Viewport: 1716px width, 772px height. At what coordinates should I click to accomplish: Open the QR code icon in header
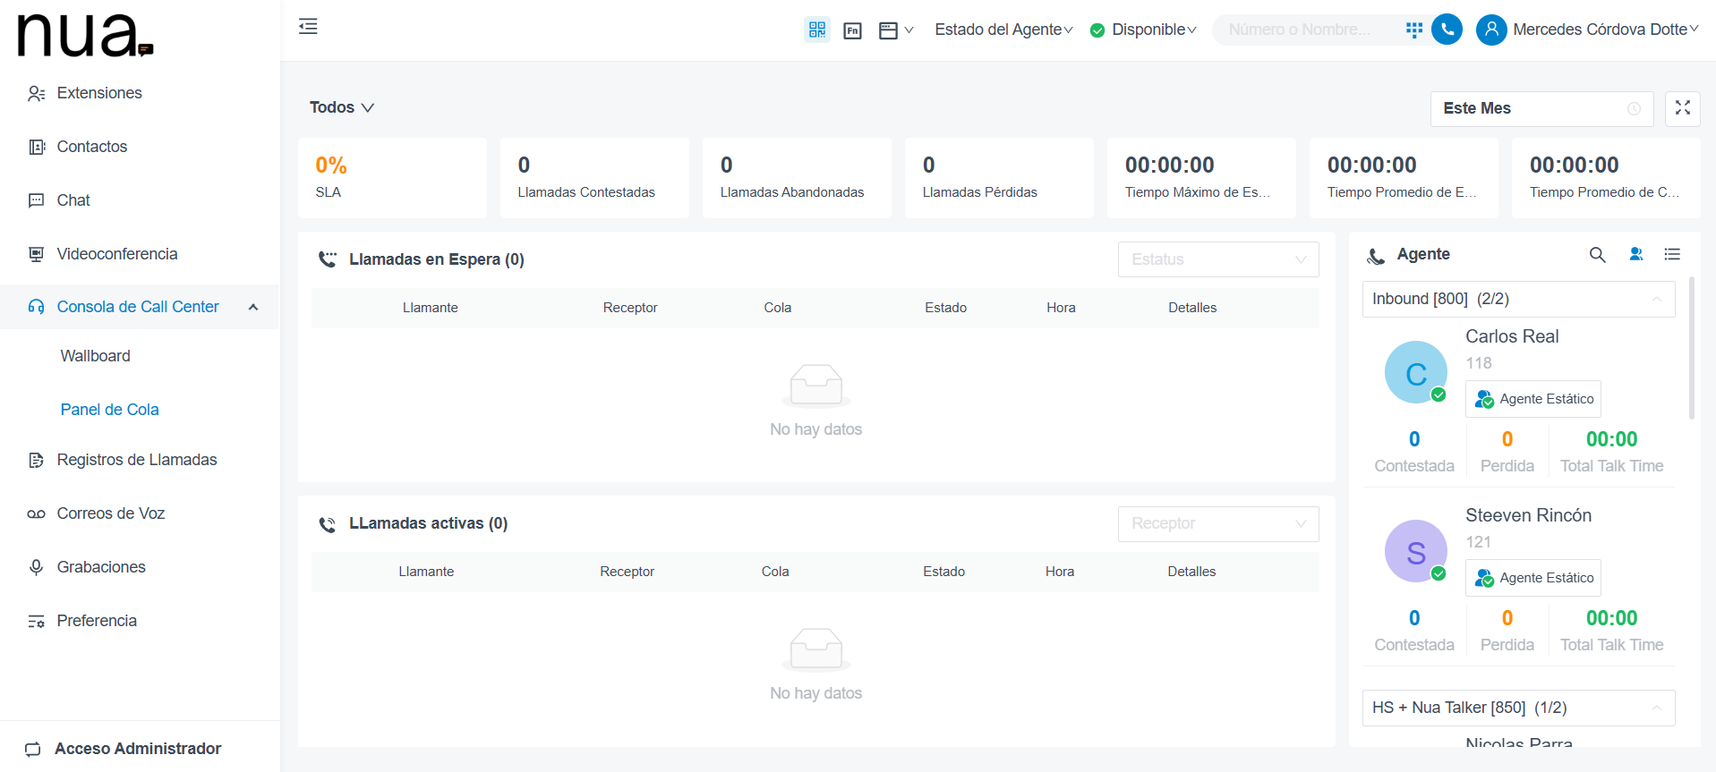[x=816, y=30]
